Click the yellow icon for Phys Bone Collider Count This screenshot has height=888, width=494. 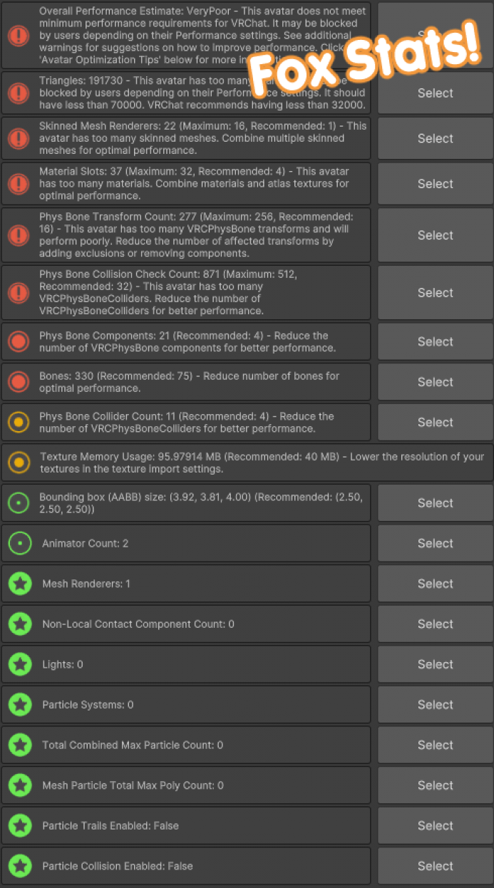pyautogui.click(x=19, y=422)
